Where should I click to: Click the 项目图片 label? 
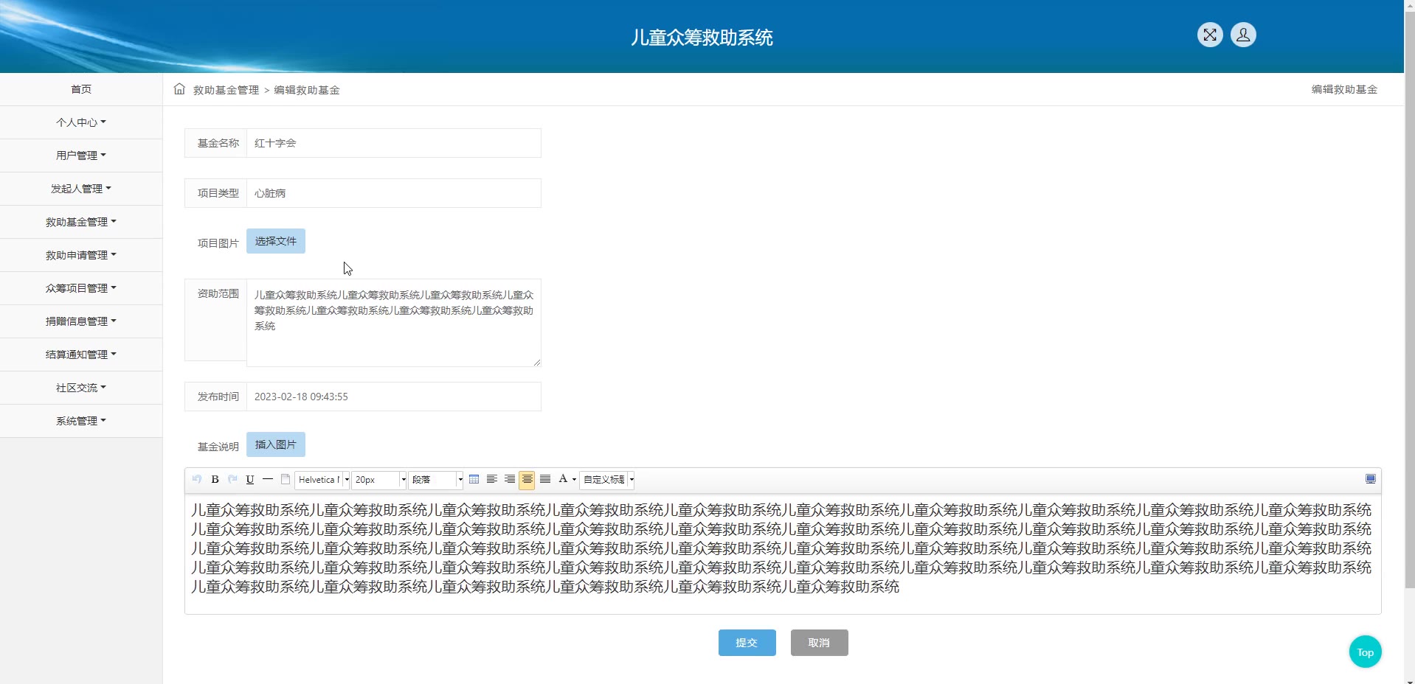tap(218, 243)
